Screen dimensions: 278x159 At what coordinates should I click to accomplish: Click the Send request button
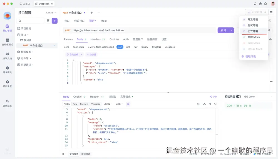(x=223, y=30)
